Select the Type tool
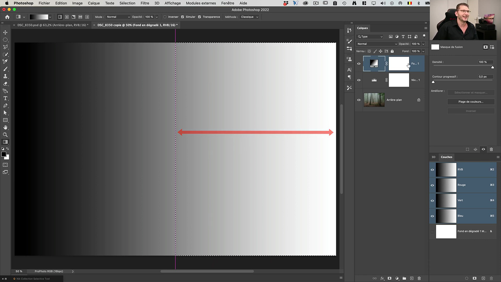This screenshot has height=282, width=501. point(5,98)
